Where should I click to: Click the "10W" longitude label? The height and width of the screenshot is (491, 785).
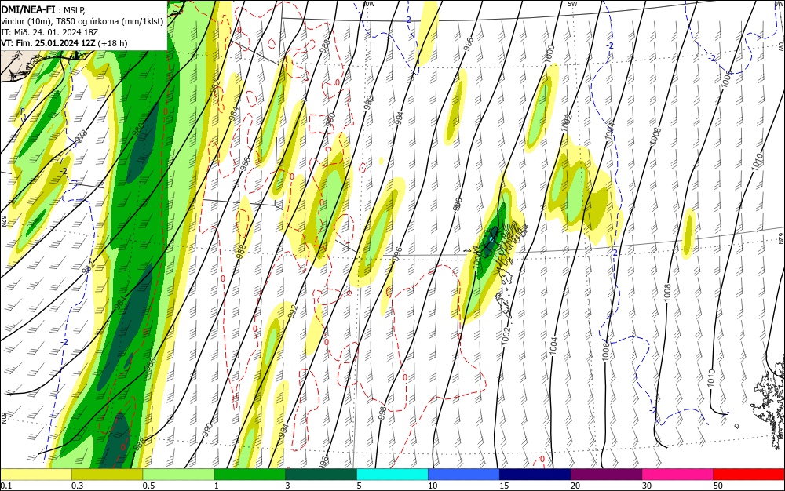point(368,4)
